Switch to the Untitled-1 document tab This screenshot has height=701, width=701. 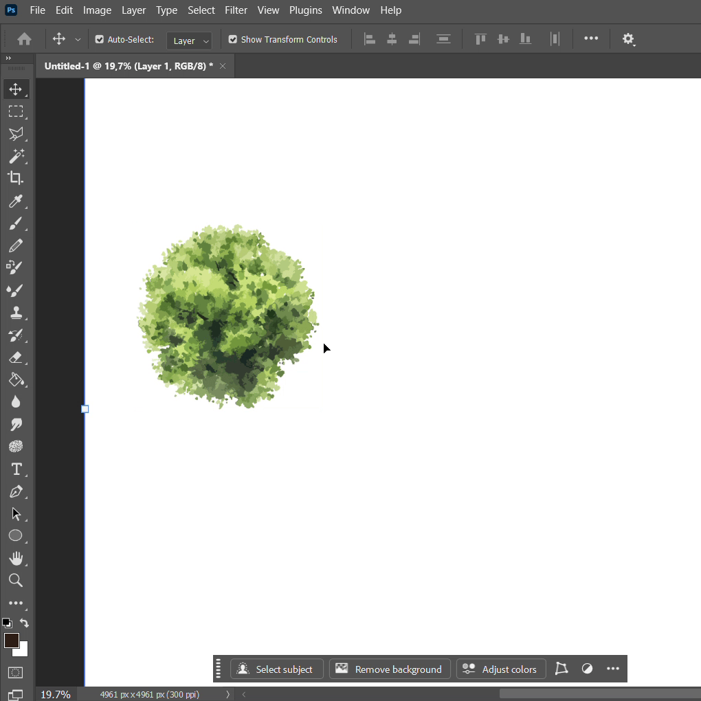tap(129, 66)
